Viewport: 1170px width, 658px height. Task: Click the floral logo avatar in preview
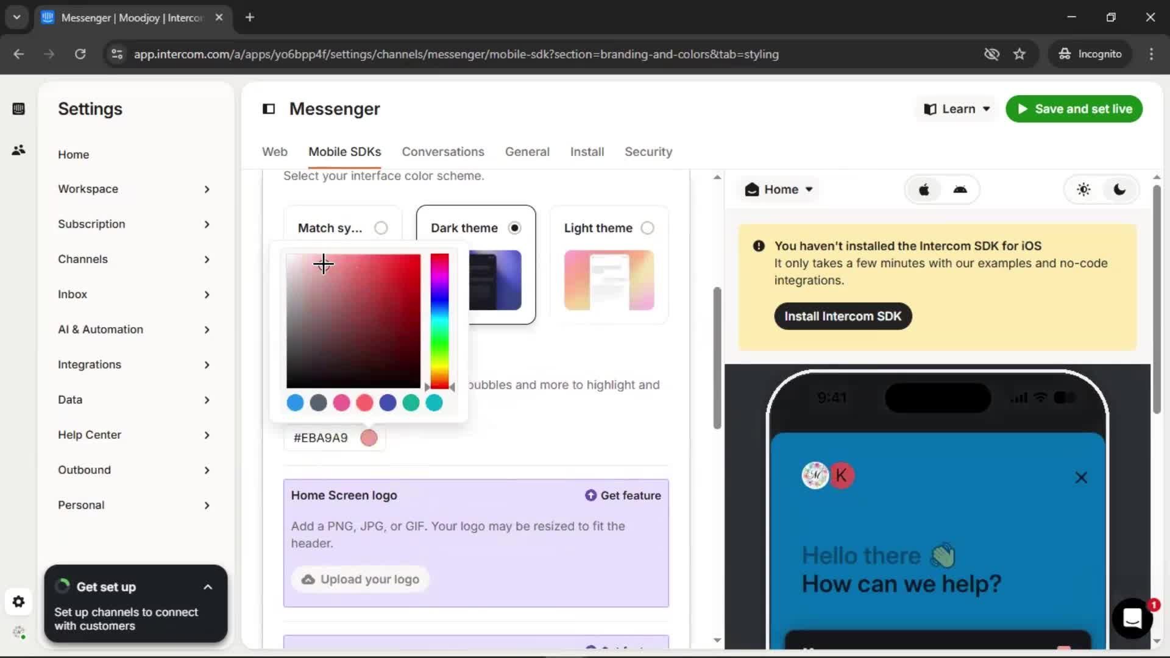(815, 476)
